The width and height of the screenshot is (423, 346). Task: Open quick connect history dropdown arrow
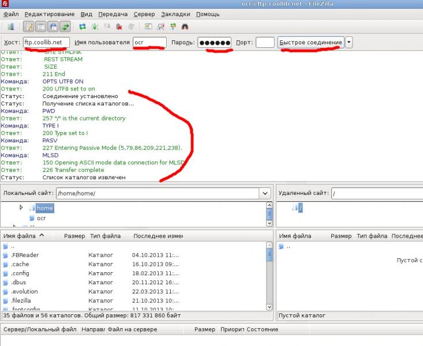coord(349,42)
